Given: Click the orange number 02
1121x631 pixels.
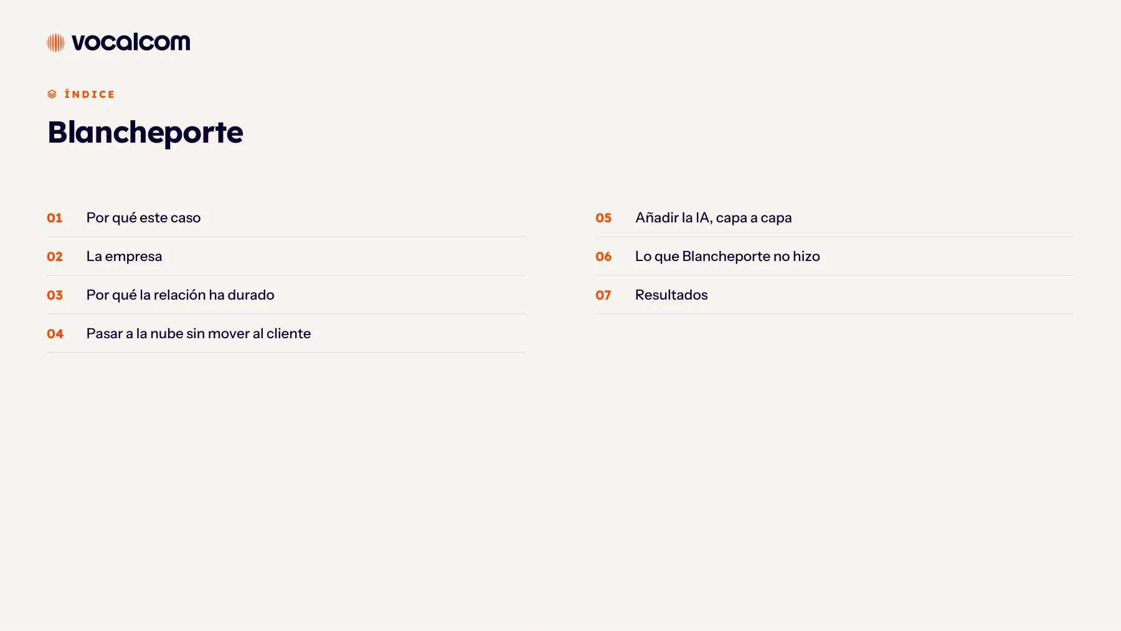Looking at the screenshot, I should click(55, 257).
